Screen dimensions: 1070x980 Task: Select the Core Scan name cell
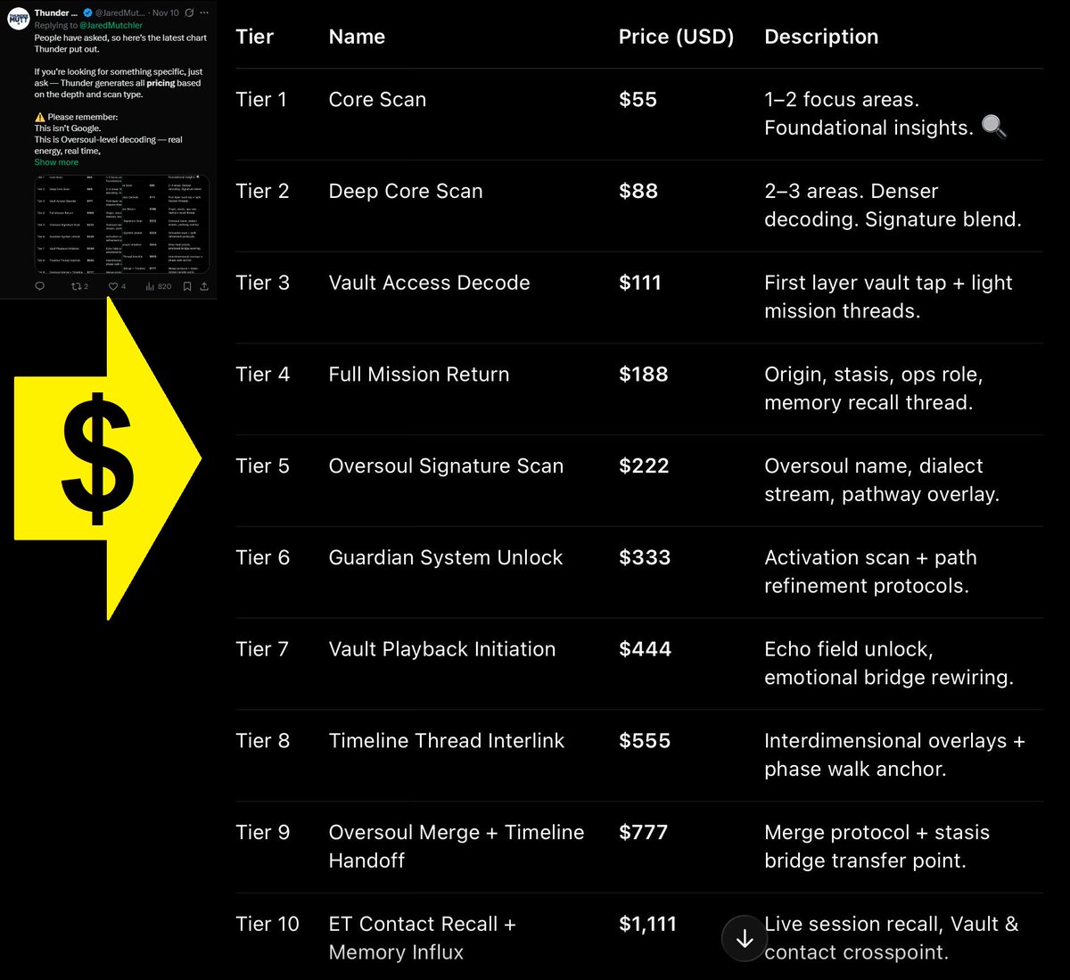click(x=377, y=99)
